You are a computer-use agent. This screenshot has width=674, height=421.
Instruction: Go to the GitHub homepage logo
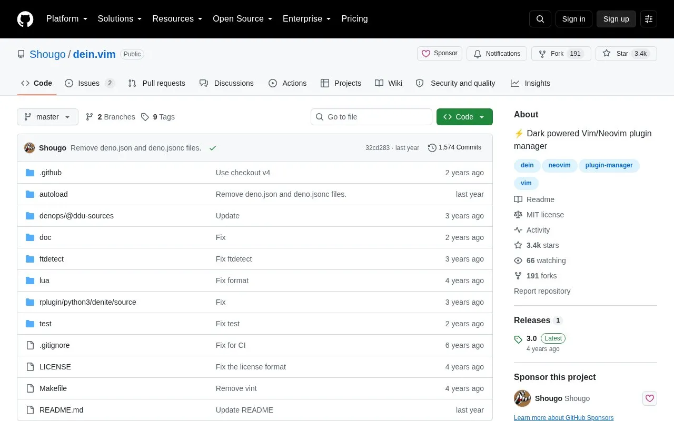click(x=25, y=19)
